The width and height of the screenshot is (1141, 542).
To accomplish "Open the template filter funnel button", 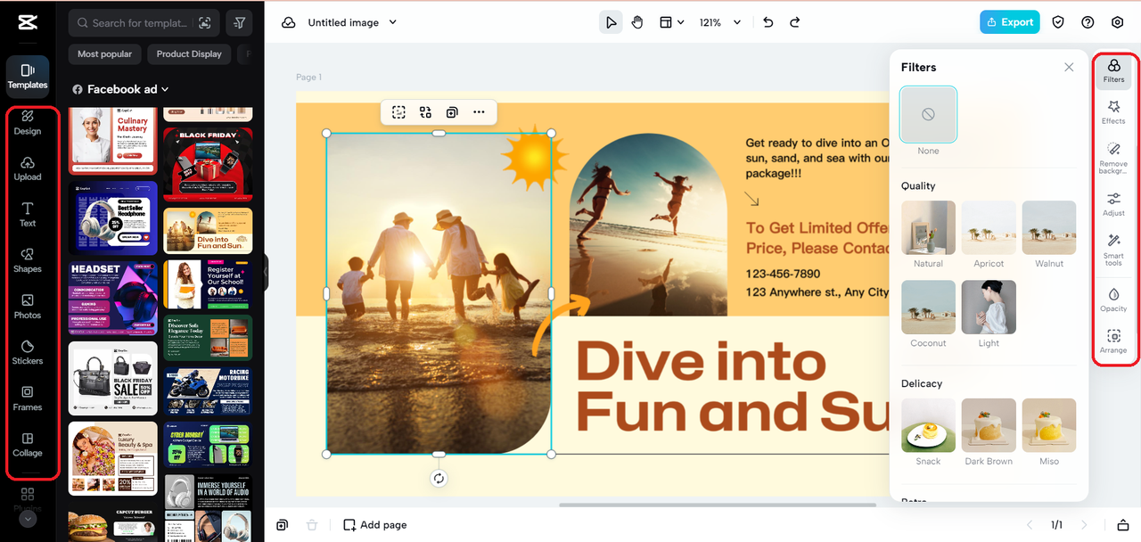I will coord(239,23).
